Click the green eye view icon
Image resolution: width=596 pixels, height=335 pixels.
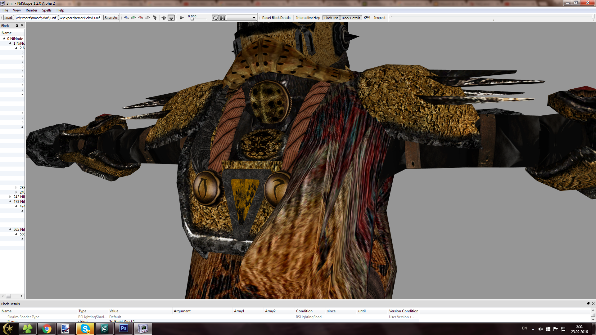[x=133, y=18]
